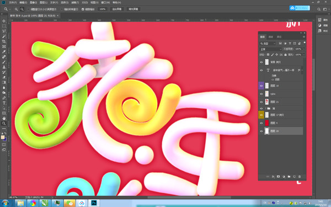
Task: Click the Fit Screen button
Action: click(117, 9)
